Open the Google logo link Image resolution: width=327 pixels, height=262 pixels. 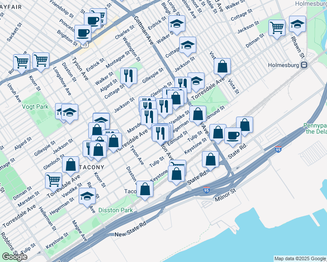[14, 257]
